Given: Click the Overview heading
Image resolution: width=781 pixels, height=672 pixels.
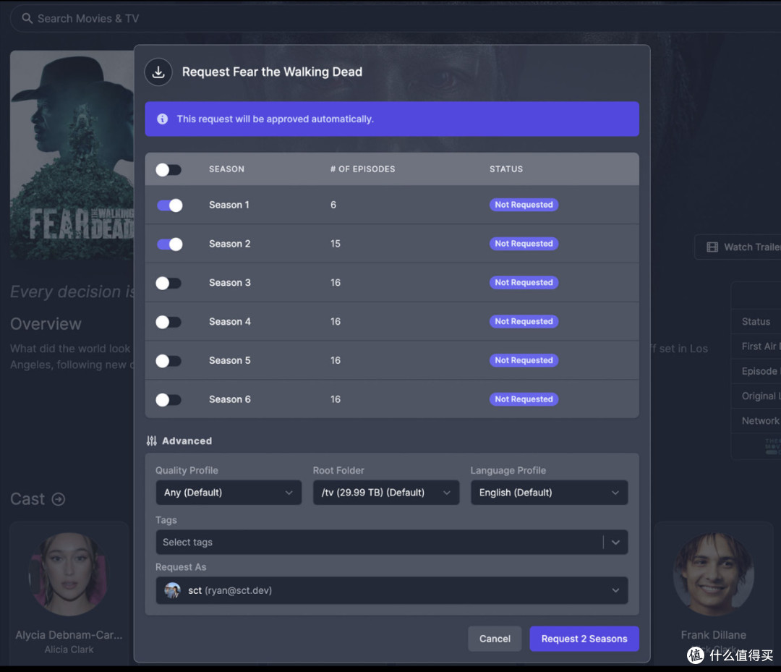Looking at the screenshot, I should (46, 324).
